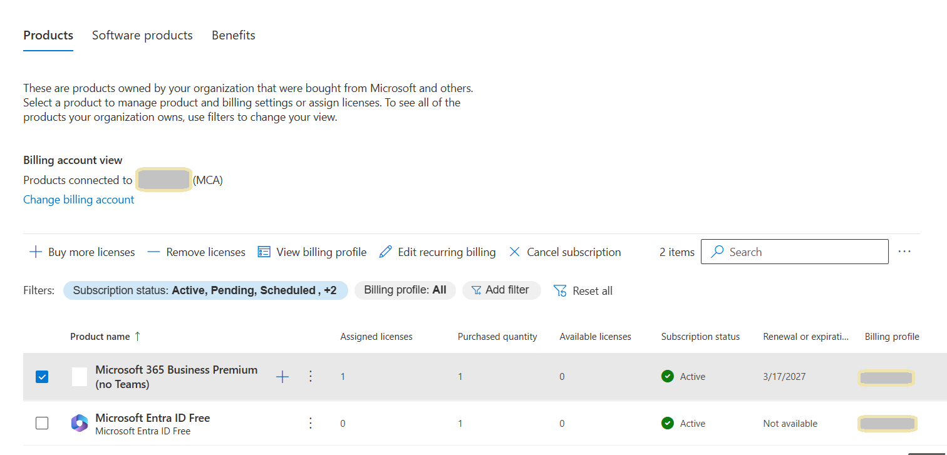
Task: Click the Add filter button
Action: click(x=501, y=290)
